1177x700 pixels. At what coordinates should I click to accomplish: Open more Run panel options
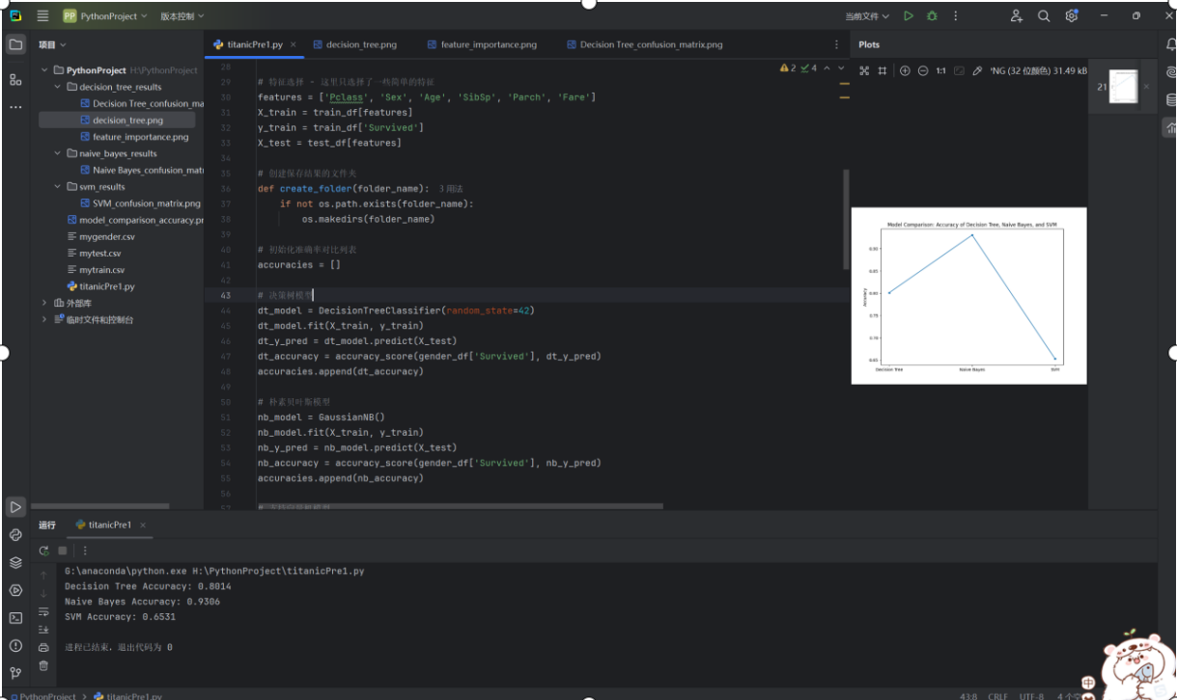pos(83,551)
